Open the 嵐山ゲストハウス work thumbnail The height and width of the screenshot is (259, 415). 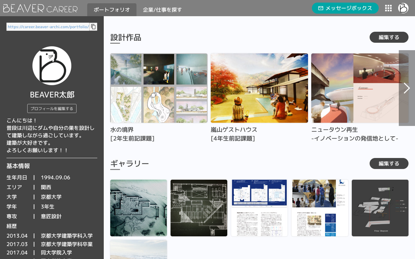tap(259, 88)
